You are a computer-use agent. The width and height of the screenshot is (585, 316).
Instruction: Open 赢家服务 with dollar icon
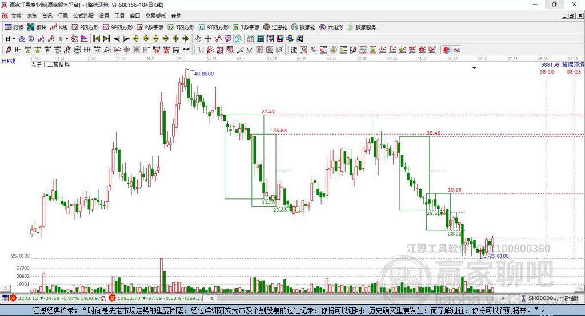362,27
